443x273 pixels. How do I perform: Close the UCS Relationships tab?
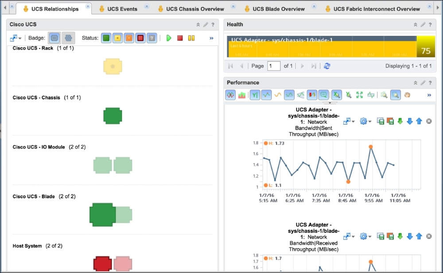[x=88, y=6]
